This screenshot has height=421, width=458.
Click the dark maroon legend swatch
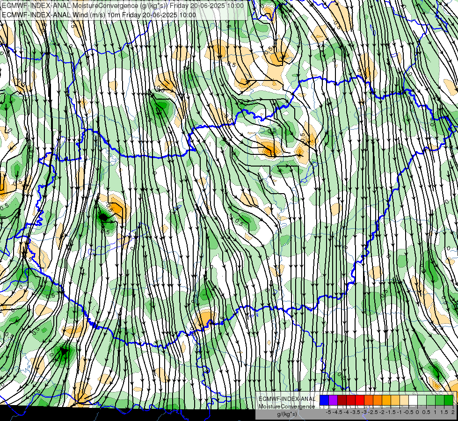pyautogui.click(x=342, y=400)
